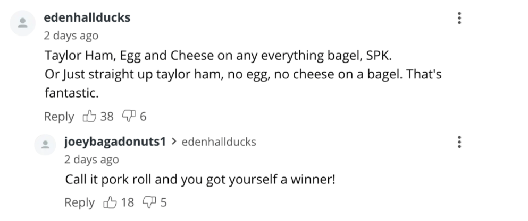Click the 38 likes count
This screenshot has height=221, width=528.
pyautogui.click(x=107, y=117)
